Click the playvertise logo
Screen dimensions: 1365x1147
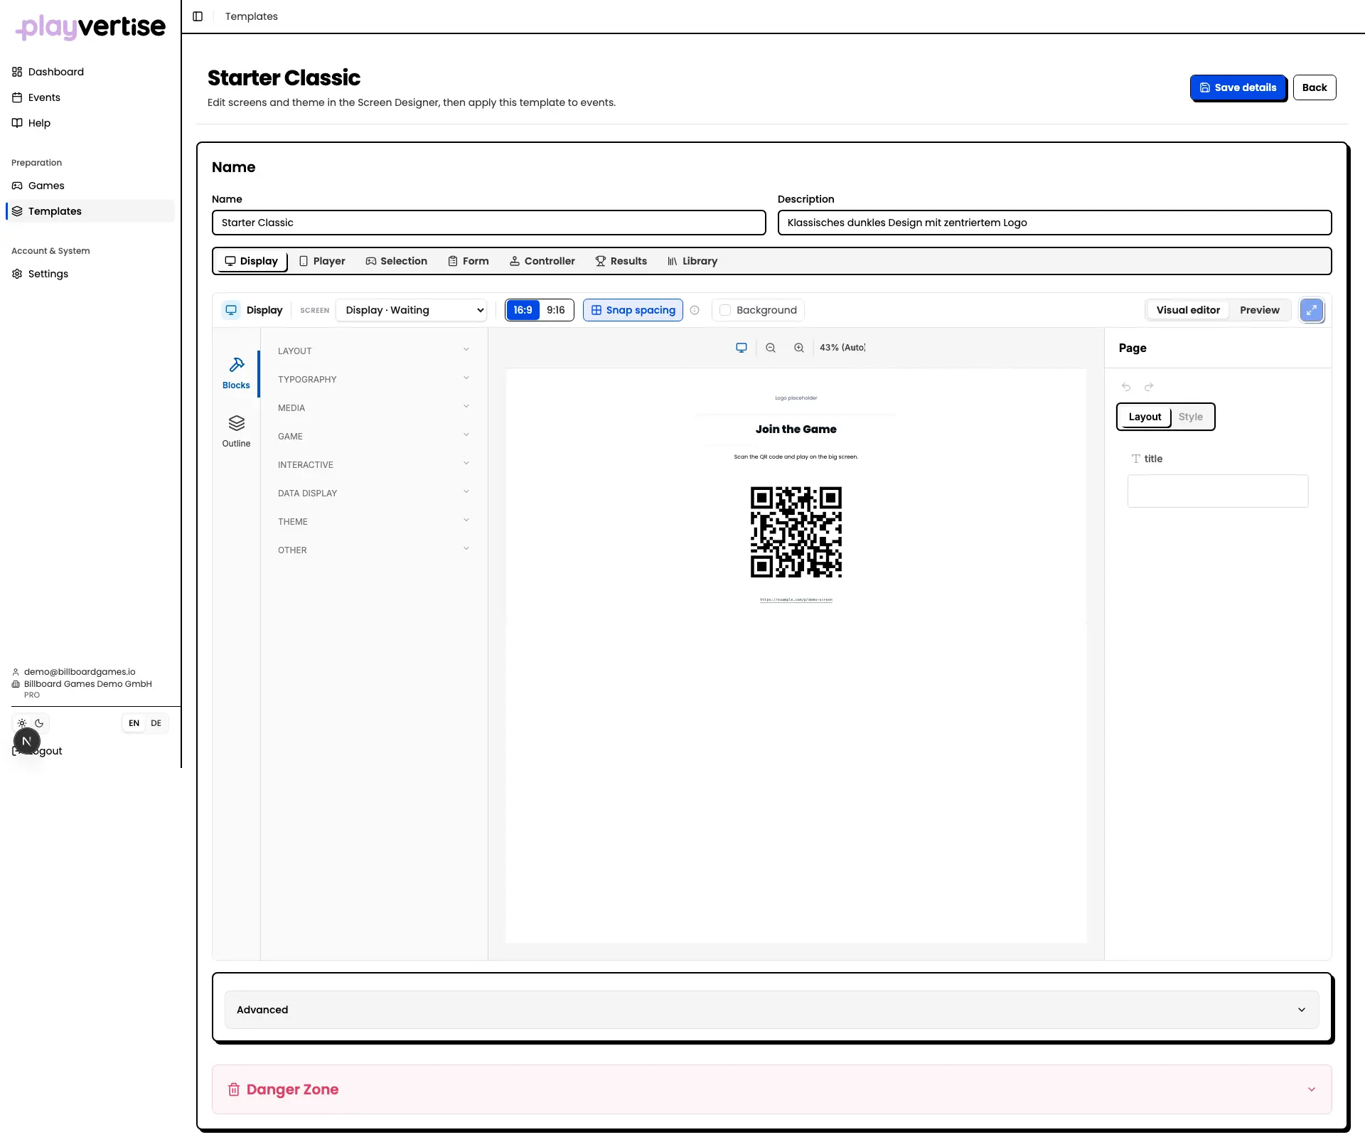[x=90, y=26]
